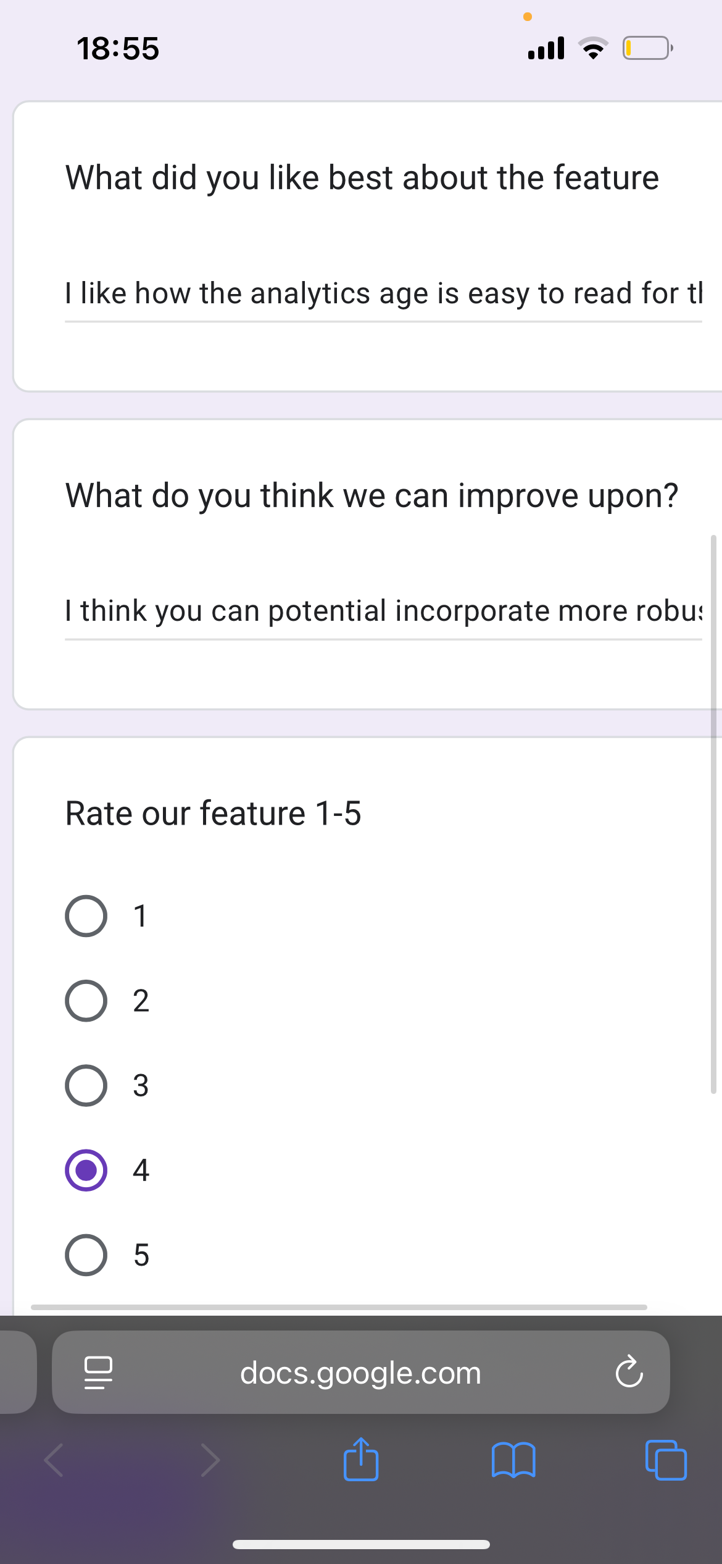This screenshot has height=1564, width=722.
Task: Select rating 1 radio button
Action: click(86, 916)
